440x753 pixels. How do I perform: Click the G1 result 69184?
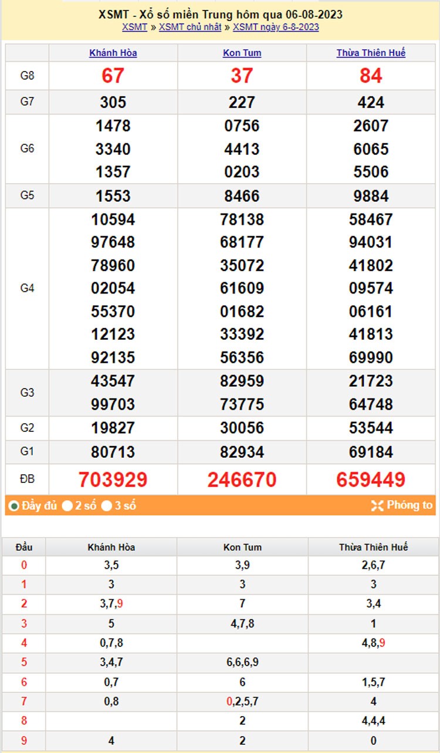[x=371, y=452]
